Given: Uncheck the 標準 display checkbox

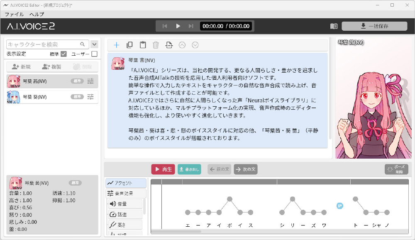Looking at the screenshot, I should point(63,54).
